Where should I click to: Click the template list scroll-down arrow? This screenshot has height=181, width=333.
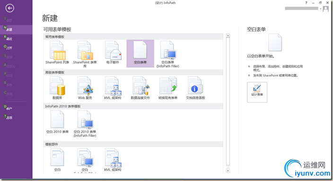(x=228, y=171)
